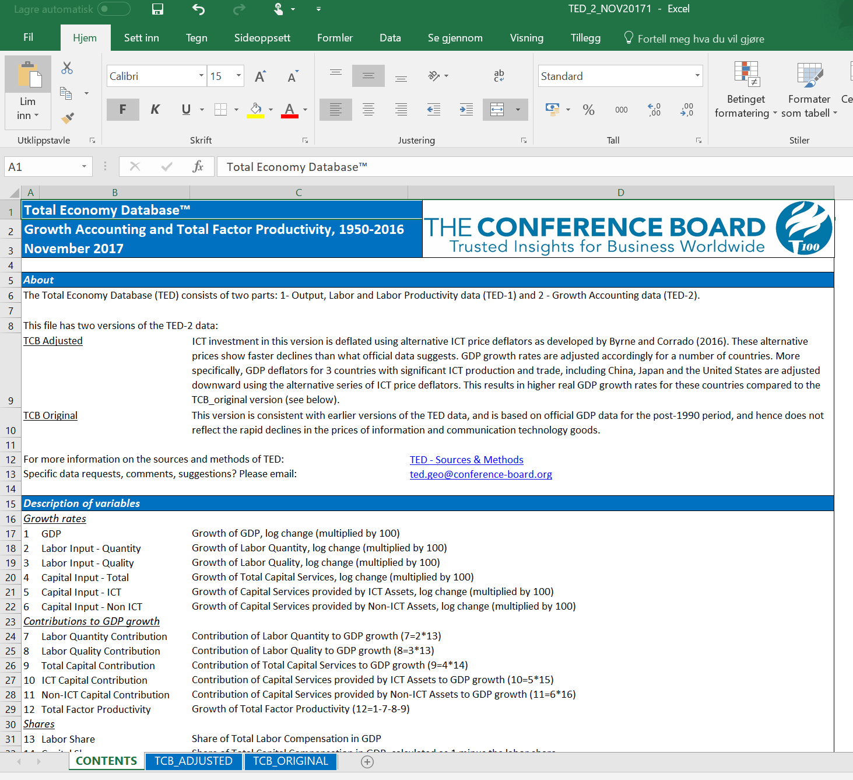Toggle merge and center button
The width and height of the screenshot is (853, 780).
pos(497,110)
